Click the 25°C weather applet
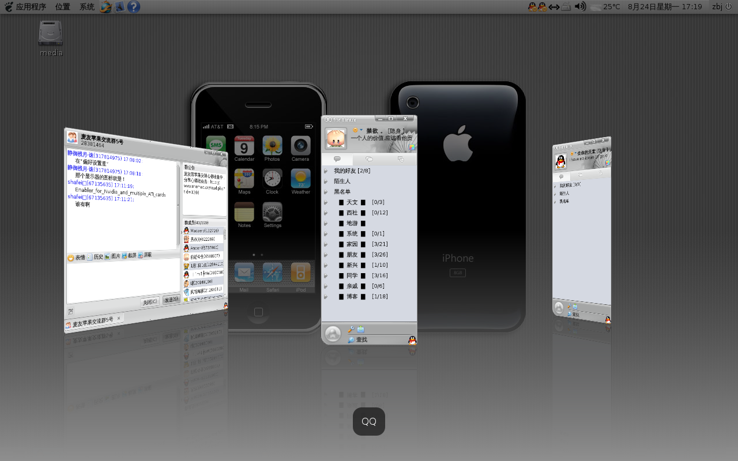This screenshot has height=461, width=738. pos(605,7)
